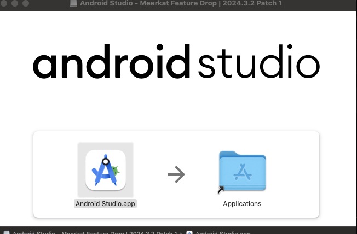Click the Applications folder icon

click(x=242, y=171)
